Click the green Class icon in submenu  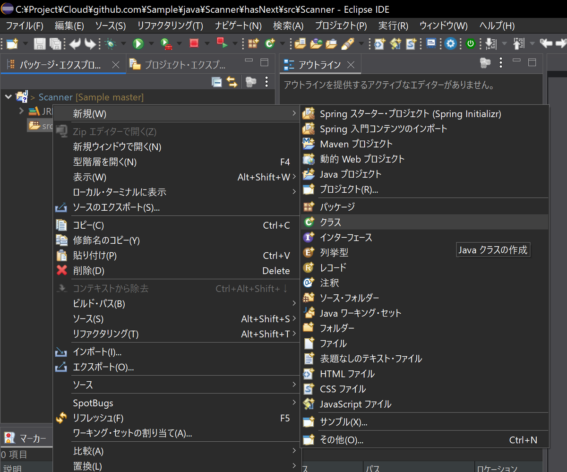pos(309,222)
